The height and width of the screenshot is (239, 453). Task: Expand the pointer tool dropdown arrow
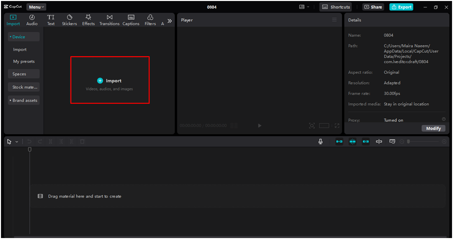(17, 142)
